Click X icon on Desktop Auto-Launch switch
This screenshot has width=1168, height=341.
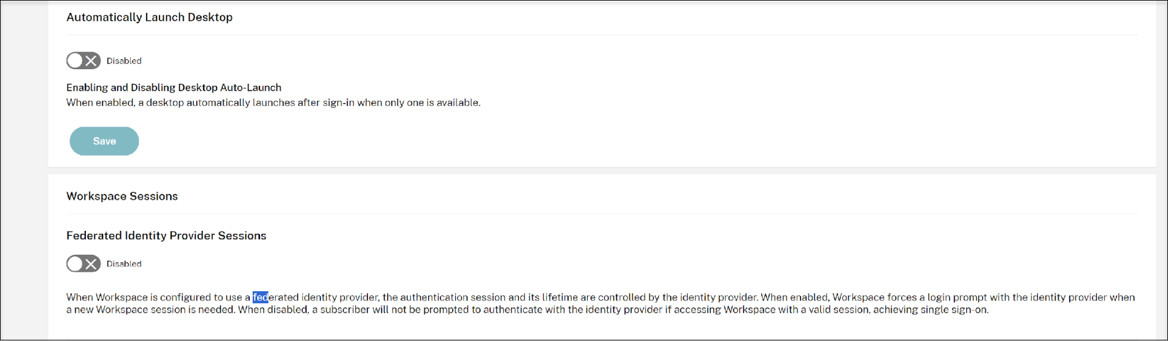point(91,61)
